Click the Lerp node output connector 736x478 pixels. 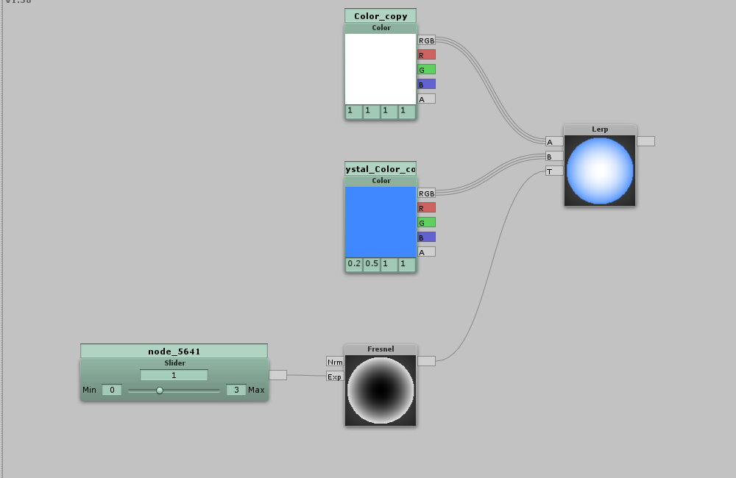(646, 141)
